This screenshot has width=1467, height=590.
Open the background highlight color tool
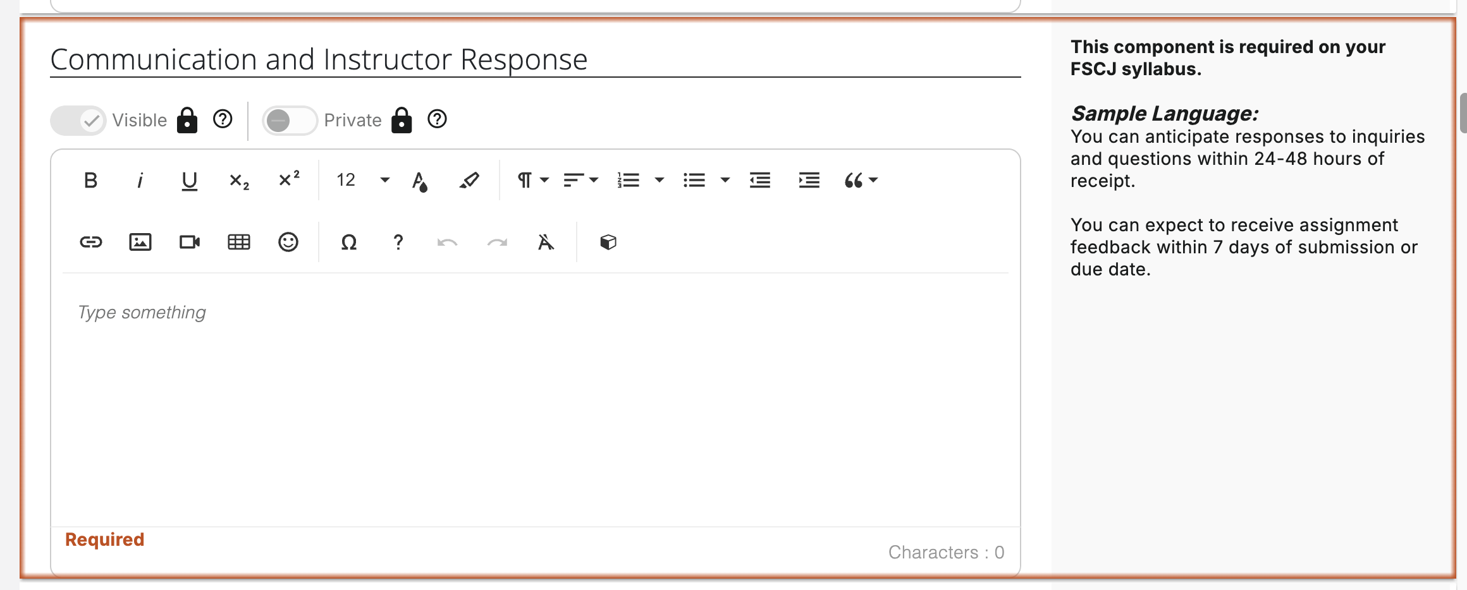click(x=469, y=181)
